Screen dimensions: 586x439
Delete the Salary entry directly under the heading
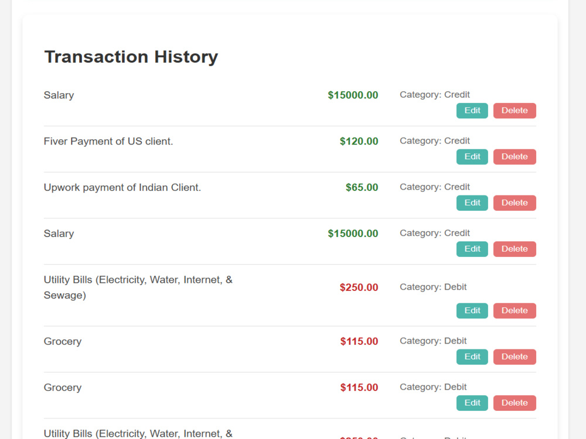tap(515, 111)
